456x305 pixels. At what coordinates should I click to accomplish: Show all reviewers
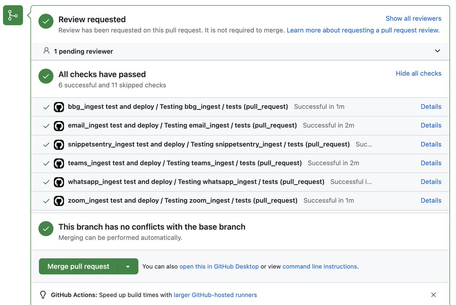tap(413, 18)
